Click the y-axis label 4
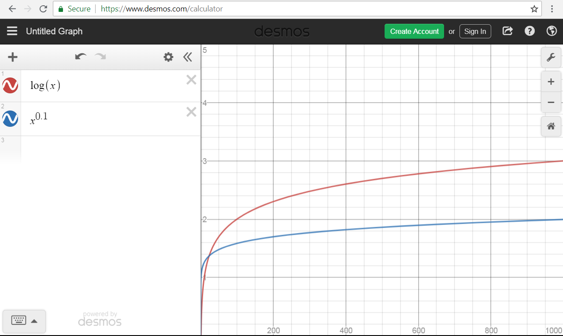563x336 pixels. click(204, 103)
